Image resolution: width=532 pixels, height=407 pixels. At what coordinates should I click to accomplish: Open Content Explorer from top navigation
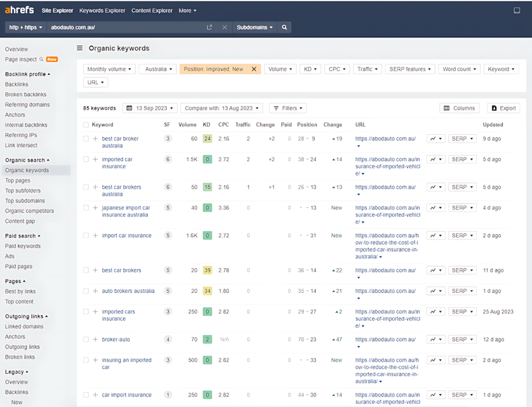point(152,11)
